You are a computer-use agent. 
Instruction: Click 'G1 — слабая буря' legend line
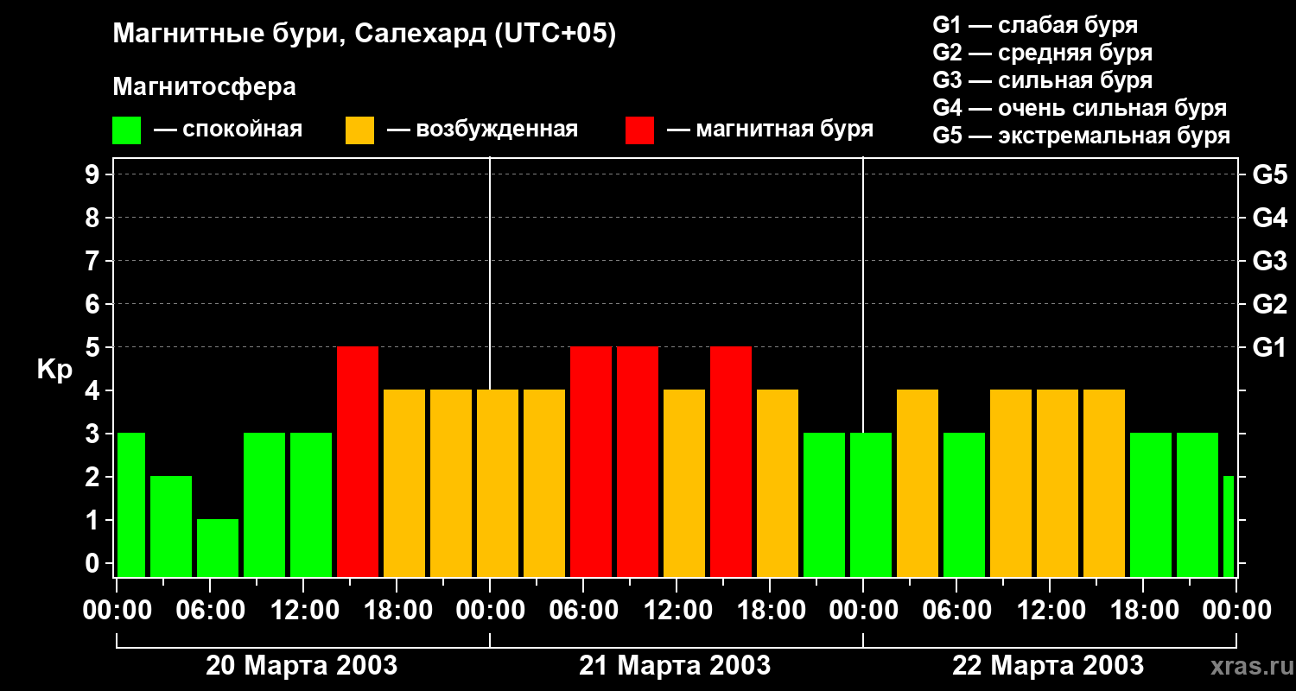click(x=1035, y=25)
